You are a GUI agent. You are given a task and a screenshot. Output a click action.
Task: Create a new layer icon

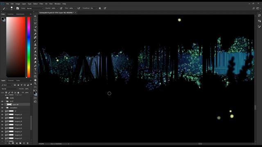(x=24, y=143)
